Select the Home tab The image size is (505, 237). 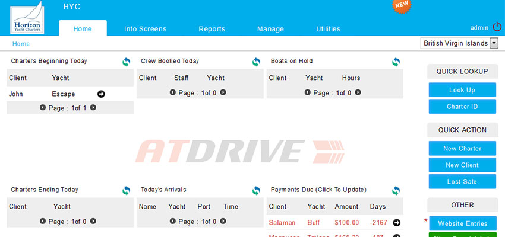point(83,28)
